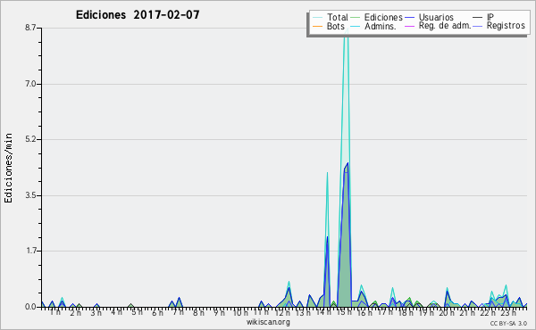The width and height of the screenshot is (536, 330).
Task: Click the '5 h' x-axis label
Action: [x=137, y=312]
